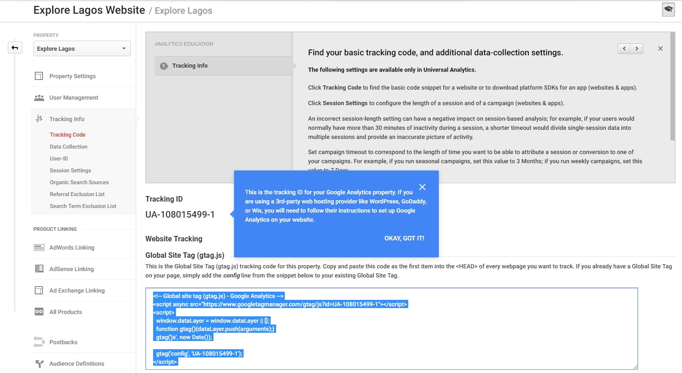
Task: Open Ad Exchange Linking
Action: click(77, 290)
